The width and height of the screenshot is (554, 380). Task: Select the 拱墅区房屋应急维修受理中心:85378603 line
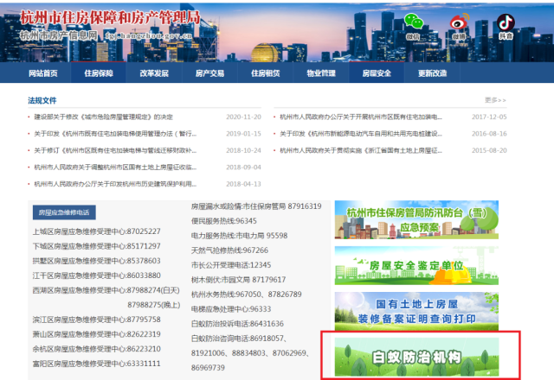(x=96, y=261)
